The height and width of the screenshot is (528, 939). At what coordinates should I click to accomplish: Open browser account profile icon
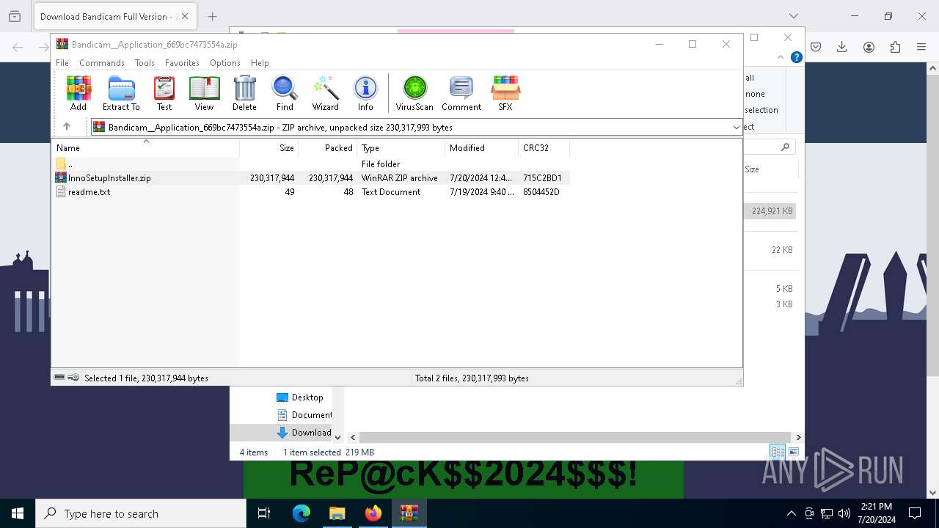coord(869,47)
